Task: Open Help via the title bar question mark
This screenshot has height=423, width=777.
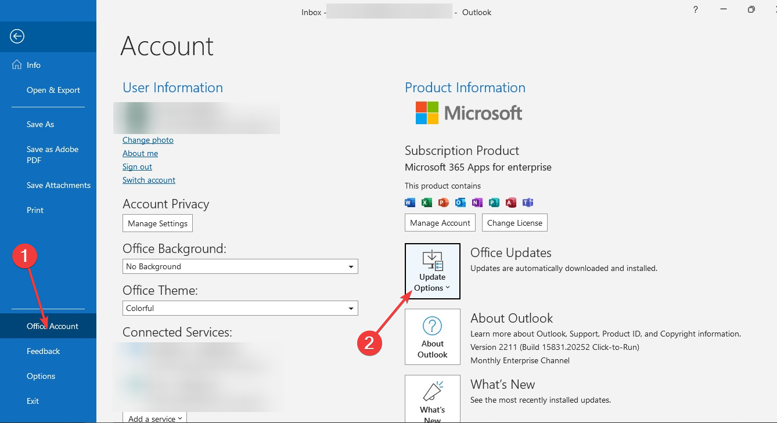Action: coord(696,9)
